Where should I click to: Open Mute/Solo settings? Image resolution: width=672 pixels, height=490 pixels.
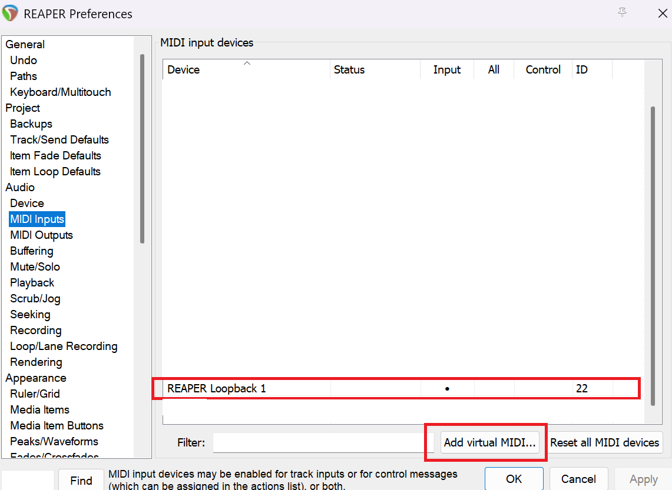[35, 266]
